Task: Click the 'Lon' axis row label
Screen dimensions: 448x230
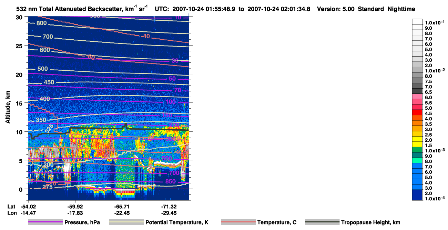Action: (11, 213)
